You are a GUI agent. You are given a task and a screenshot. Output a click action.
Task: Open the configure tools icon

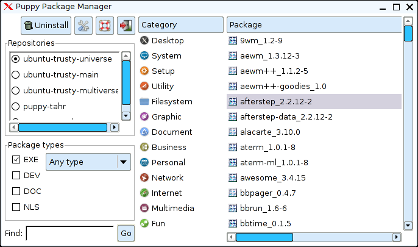83,26
